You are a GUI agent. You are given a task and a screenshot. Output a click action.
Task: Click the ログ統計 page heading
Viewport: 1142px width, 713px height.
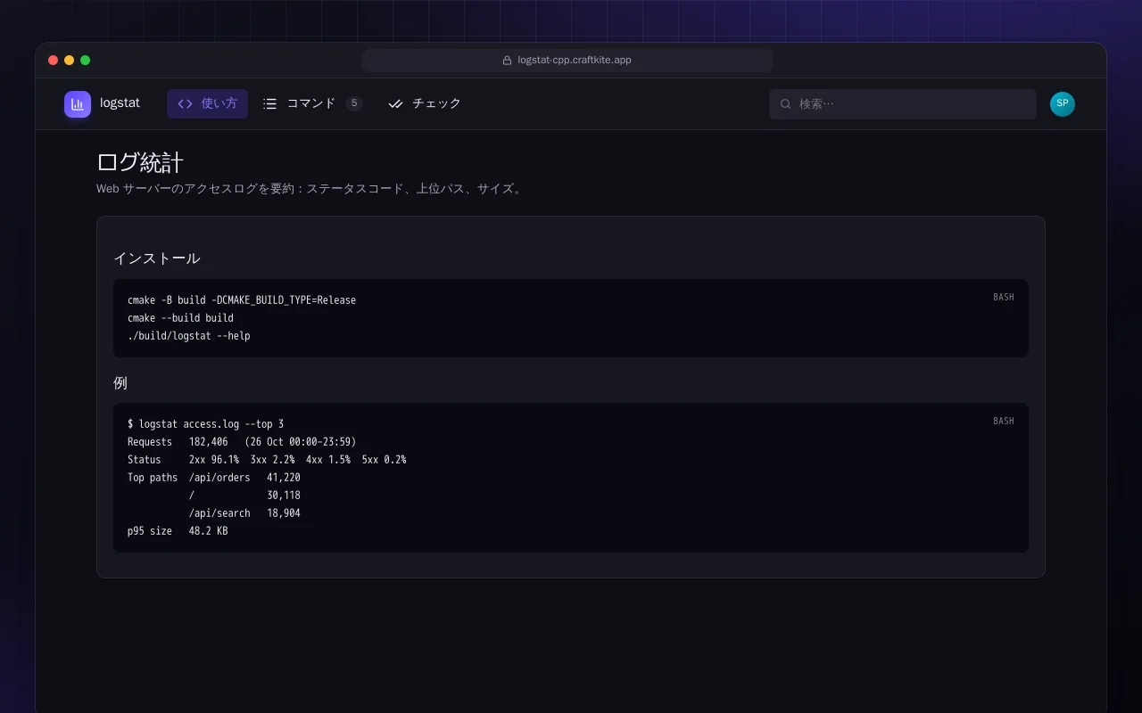click(x=140, y=162)
